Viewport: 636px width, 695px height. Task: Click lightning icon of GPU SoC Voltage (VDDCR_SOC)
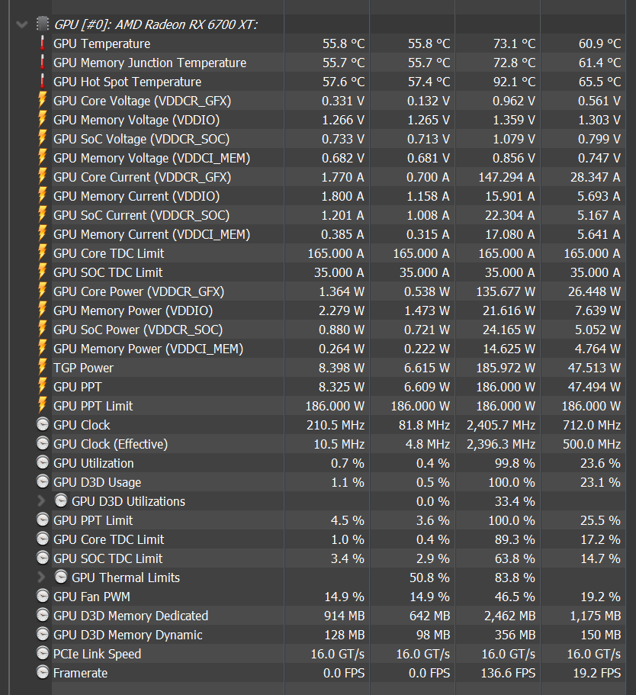(43, 139)
